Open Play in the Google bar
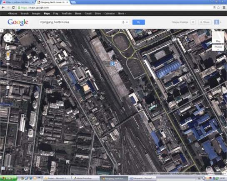The height and width of the screenshot is (181, 227). 55,14
